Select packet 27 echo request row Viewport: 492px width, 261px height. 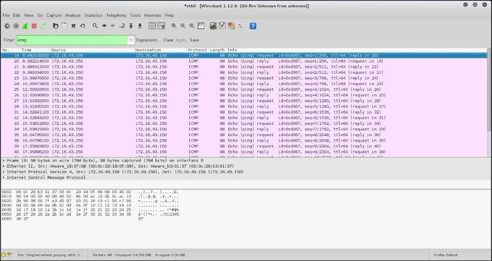pos(244,101)
